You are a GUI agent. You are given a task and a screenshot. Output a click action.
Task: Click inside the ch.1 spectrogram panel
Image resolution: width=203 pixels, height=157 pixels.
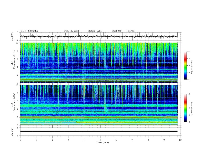point(99,63)
